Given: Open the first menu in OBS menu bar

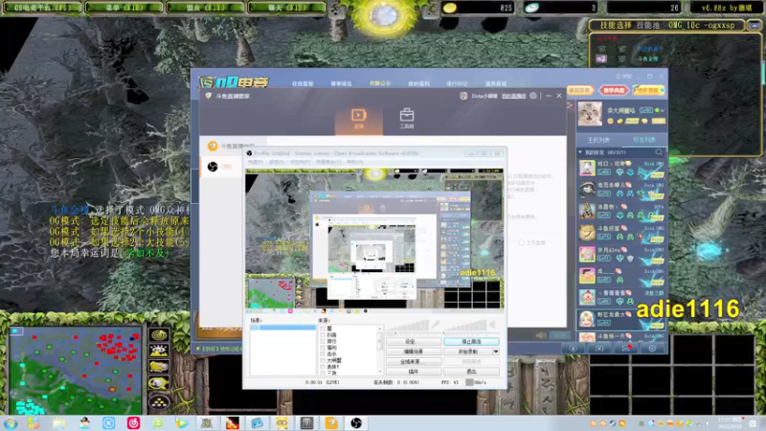Looking at the screenshot, I should (255, 162).
